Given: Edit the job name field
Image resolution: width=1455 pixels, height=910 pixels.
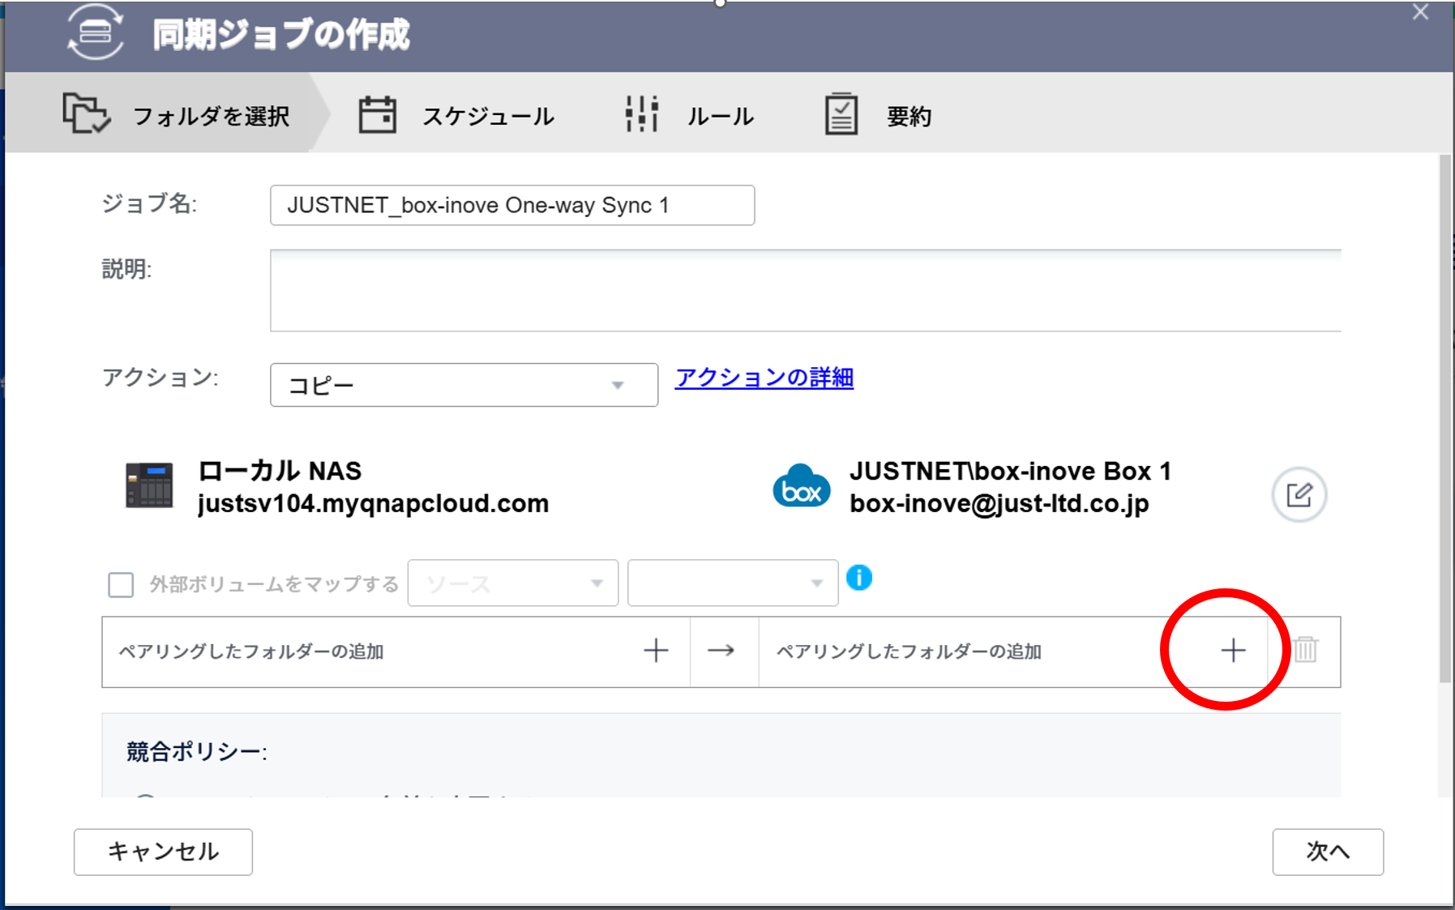Looking at the screenshot, I should point(512,205).
